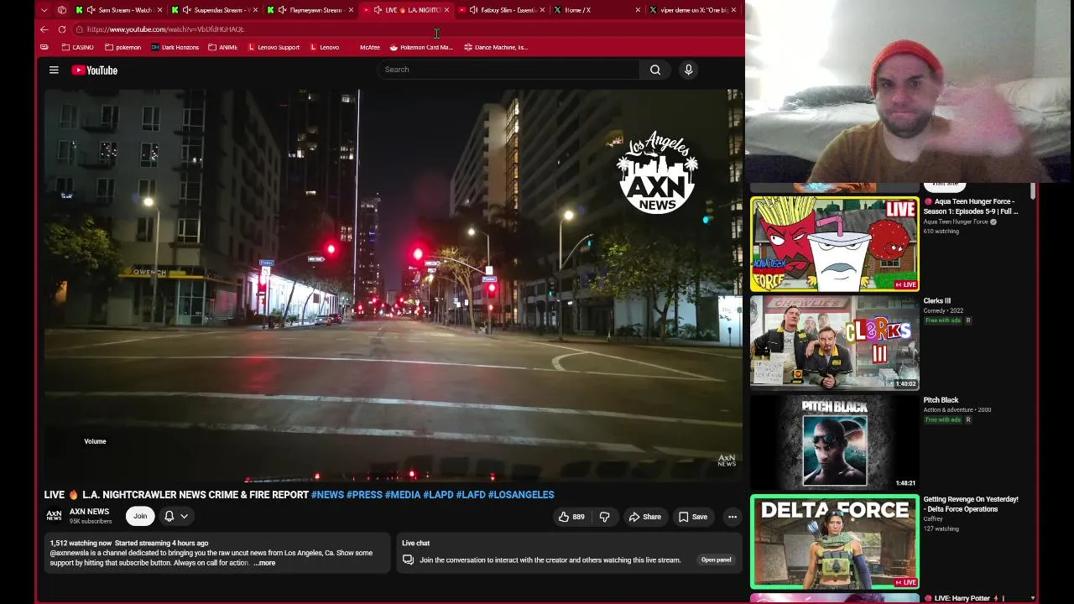Mute the Fatboy Slim tab speaker icon
Image resolution: width=1074 pixels, height=604 pixels.
(473, 10)
